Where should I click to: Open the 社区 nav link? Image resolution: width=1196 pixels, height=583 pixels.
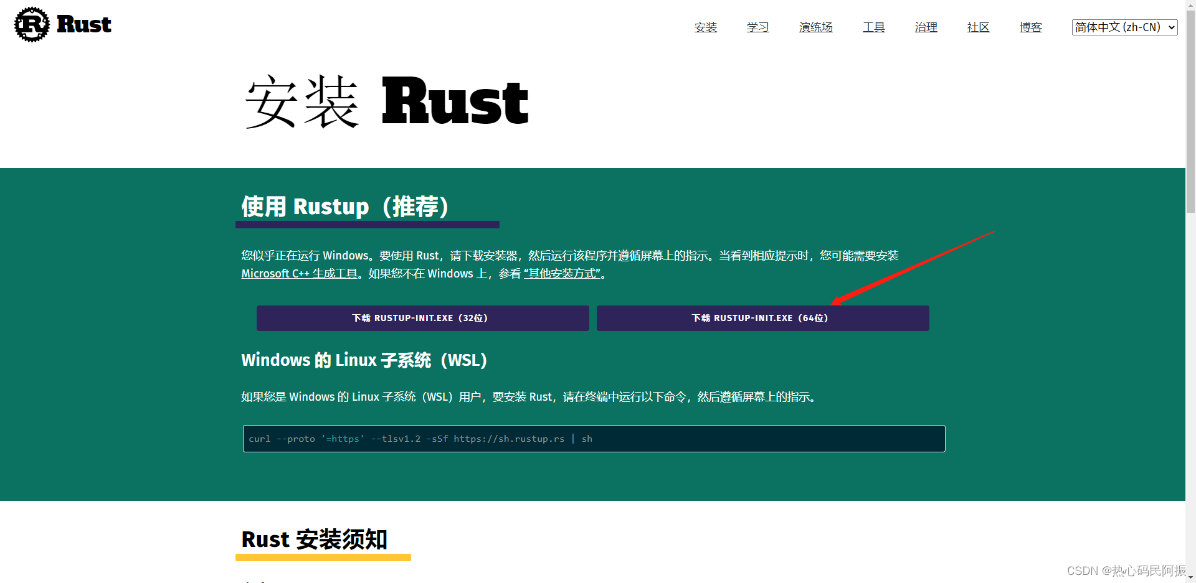pos(979,27)
